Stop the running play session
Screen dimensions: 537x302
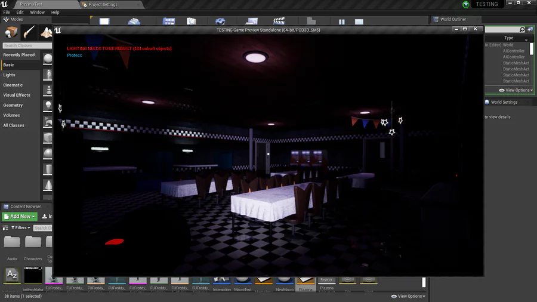coord(359,21)
